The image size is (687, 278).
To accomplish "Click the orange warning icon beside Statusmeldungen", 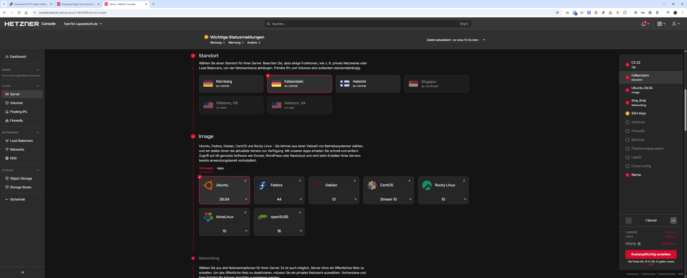I will [x=206, y=37].
